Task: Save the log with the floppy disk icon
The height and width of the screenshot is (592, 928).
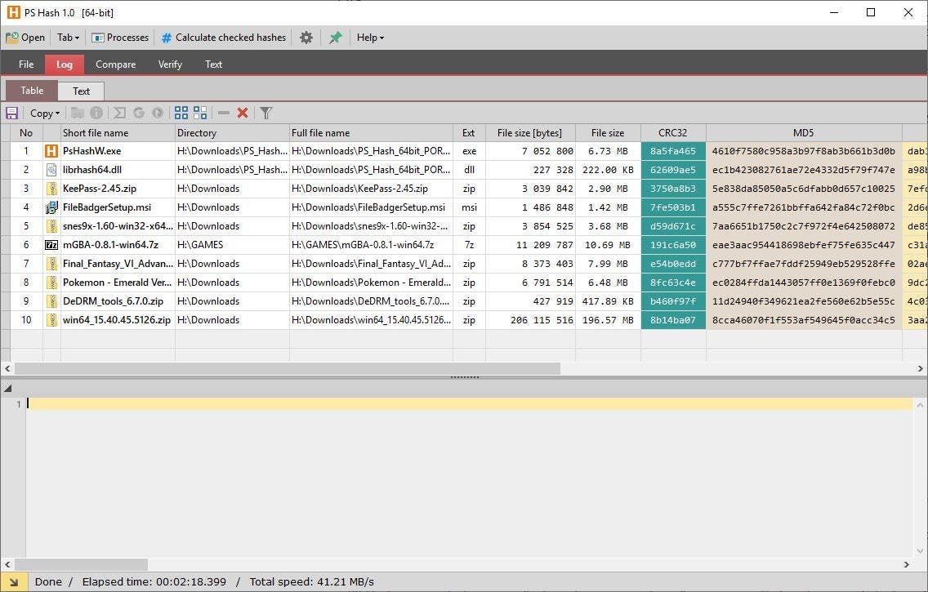Action: [11, 113]
